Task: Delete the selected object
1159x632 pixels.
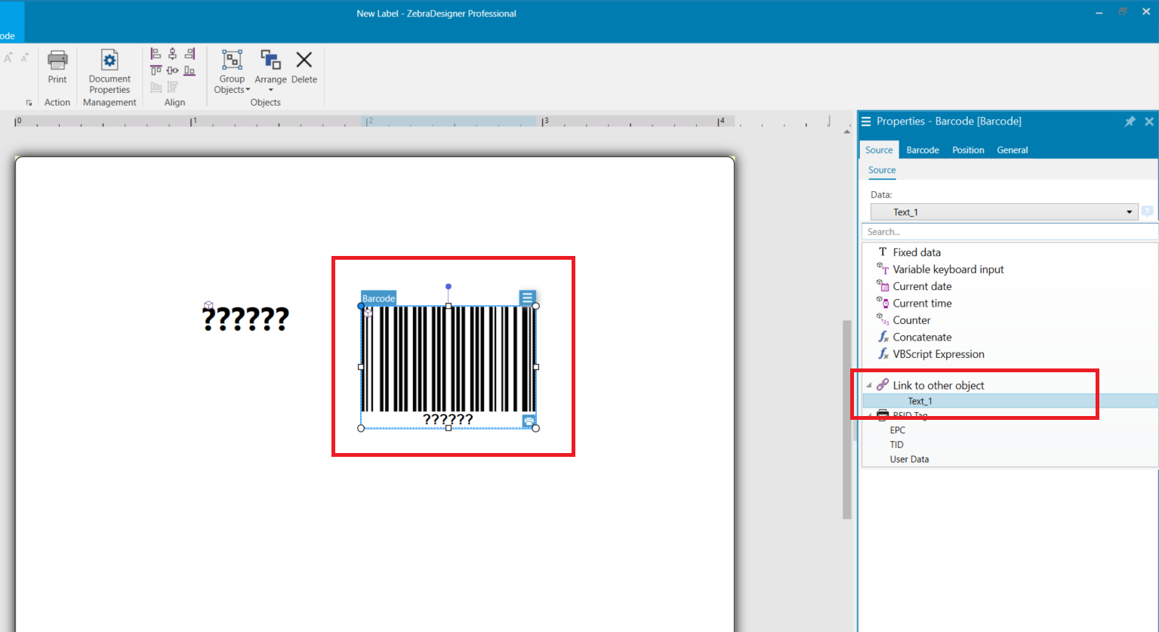Action: pyautogui.click(x=304, y=67)
